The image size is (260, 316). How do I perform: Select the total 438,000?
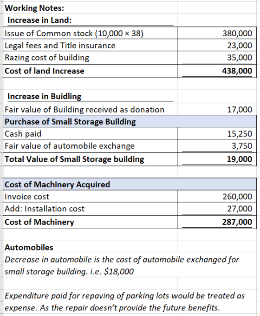[x=237, y=71]
